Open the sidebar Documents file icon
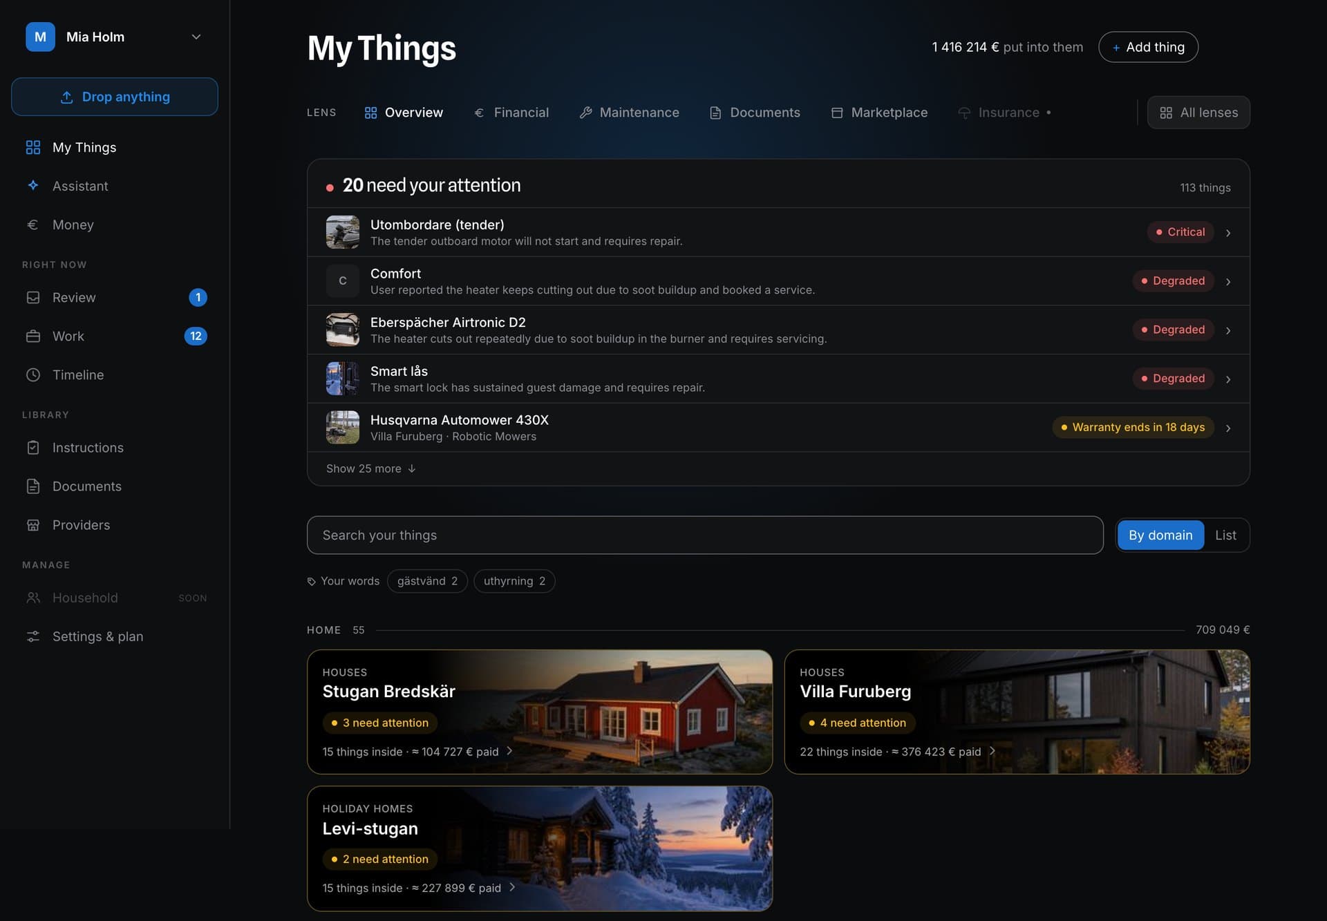 (33, 486)
